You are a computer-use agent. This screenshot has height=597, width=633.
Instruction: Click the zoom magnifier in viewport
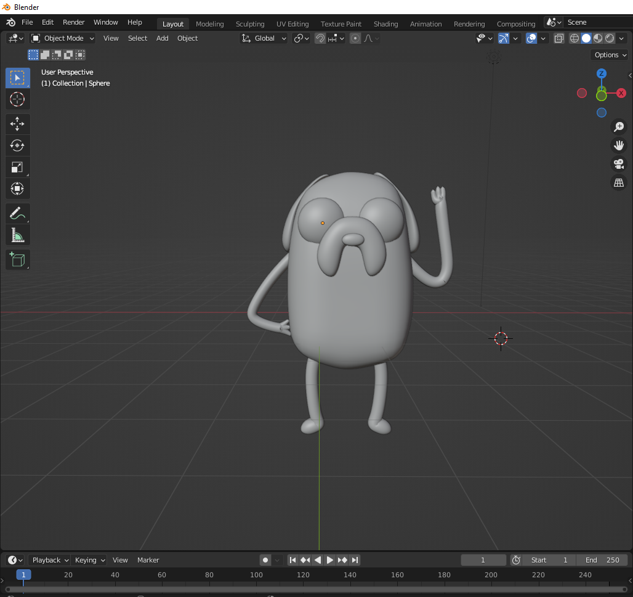tap(618, 127)
